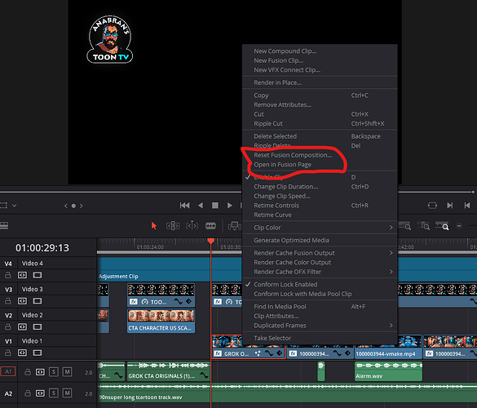
Task: Stop playback
Action: click(215, 206)
